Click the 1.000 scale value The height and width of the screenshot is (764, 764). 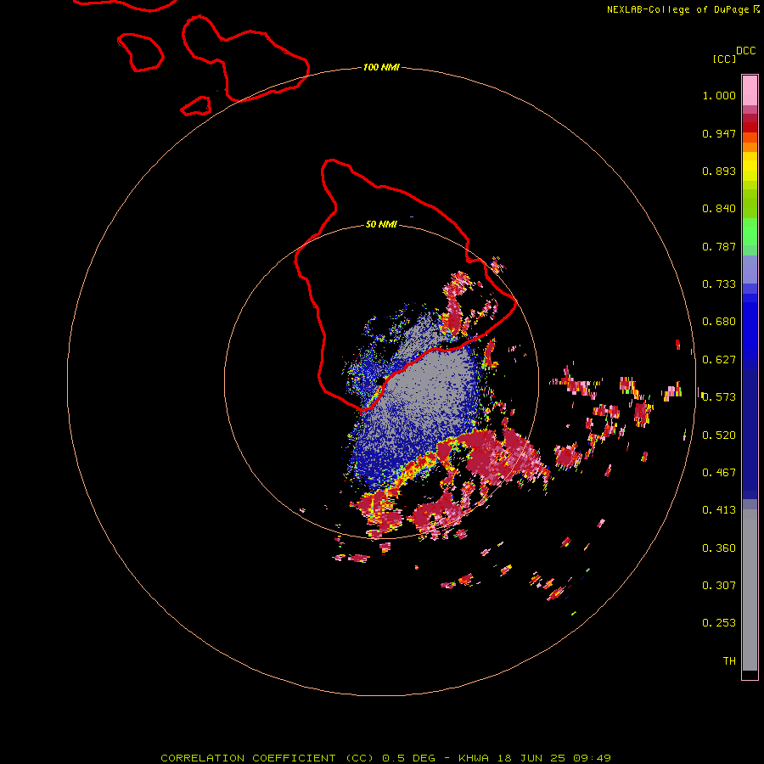pos(719,95)
